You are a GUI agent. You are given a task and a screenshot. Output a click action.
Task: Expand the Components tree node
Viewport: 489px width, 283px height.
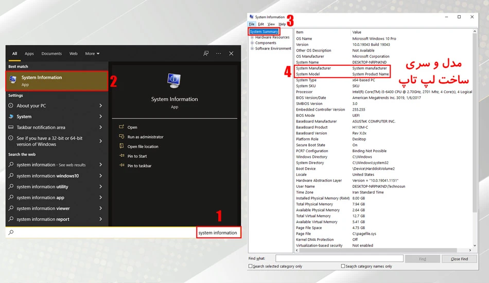point(252,43)
